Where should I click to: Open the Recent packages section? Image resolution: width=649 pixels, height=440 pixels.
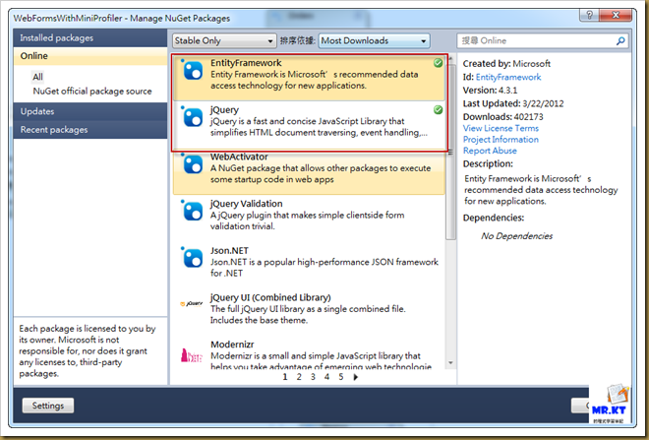[90, 130]
